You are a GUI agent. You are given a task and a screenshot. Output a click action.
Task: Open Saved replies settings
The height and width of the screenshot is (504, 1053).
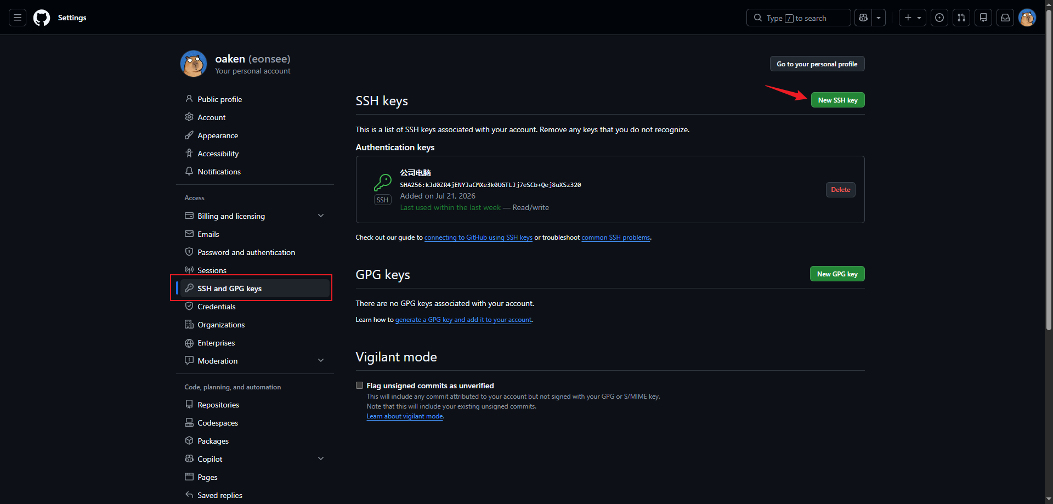(255, 495)
